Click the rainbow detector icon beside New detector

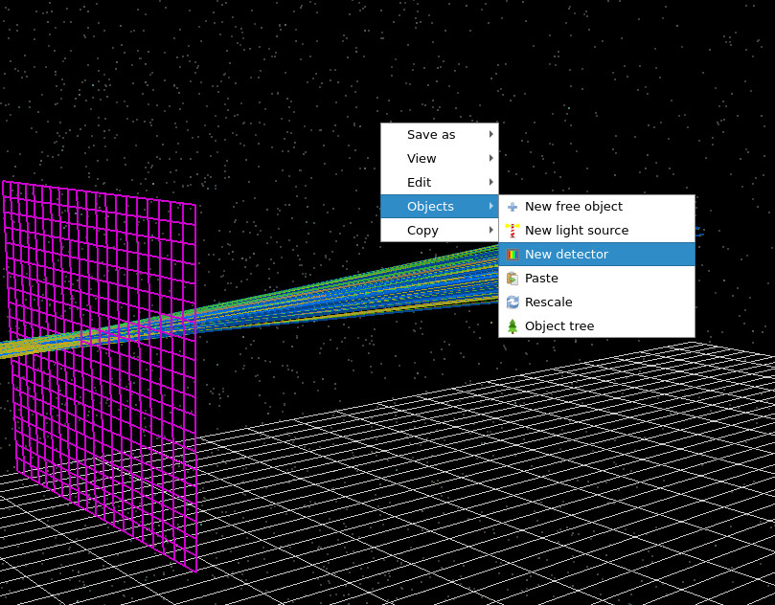(x=512, y=254)
